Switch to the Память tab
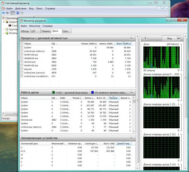This screenshot has width=189, height=172. pyautogui.click(x=46, y=31)
